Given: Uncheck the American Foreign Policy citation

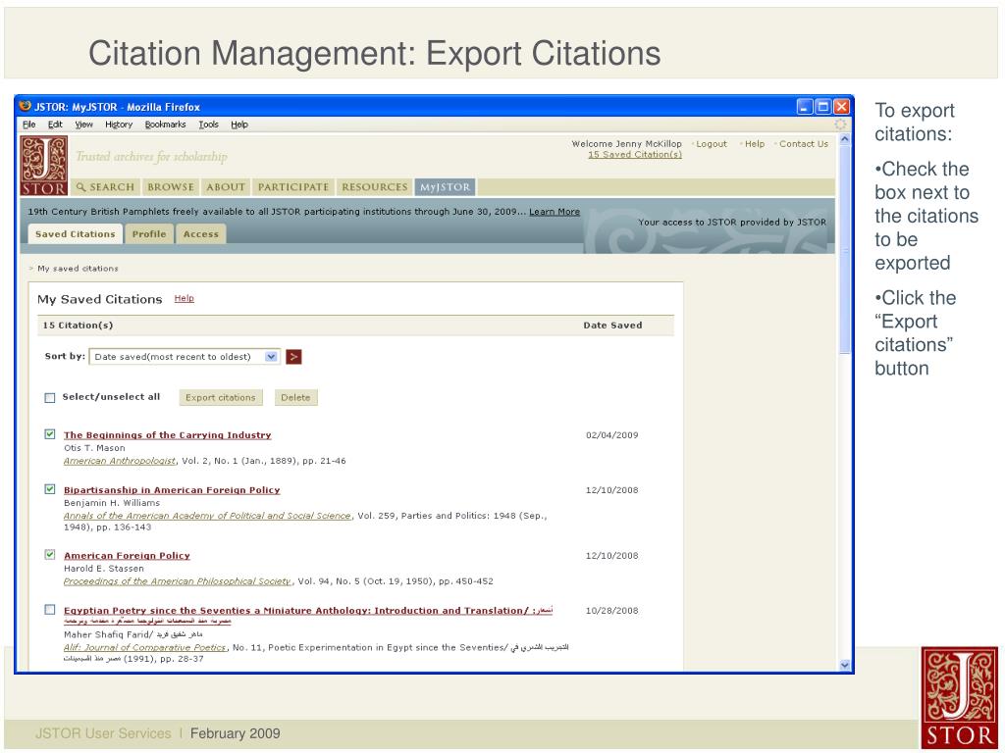Looking at the screenshot, I should 50,555.
